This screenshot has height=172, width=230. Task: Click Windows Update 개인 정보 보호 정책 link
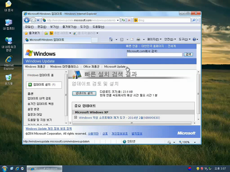pos(49,129)
